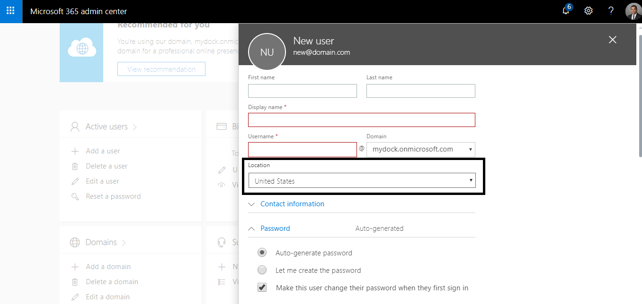Click the Edit a user link
This screenshot has width=642, height=304.
[102, 181]
